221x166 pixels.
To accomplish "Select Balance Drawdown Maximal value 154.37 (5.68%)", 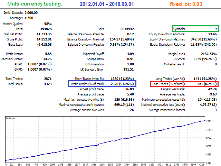I will (122, 39).
